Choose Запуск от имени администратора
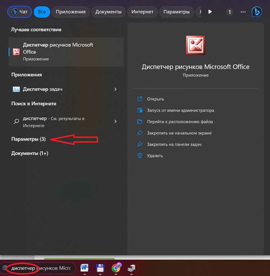 tap(181, 110)
